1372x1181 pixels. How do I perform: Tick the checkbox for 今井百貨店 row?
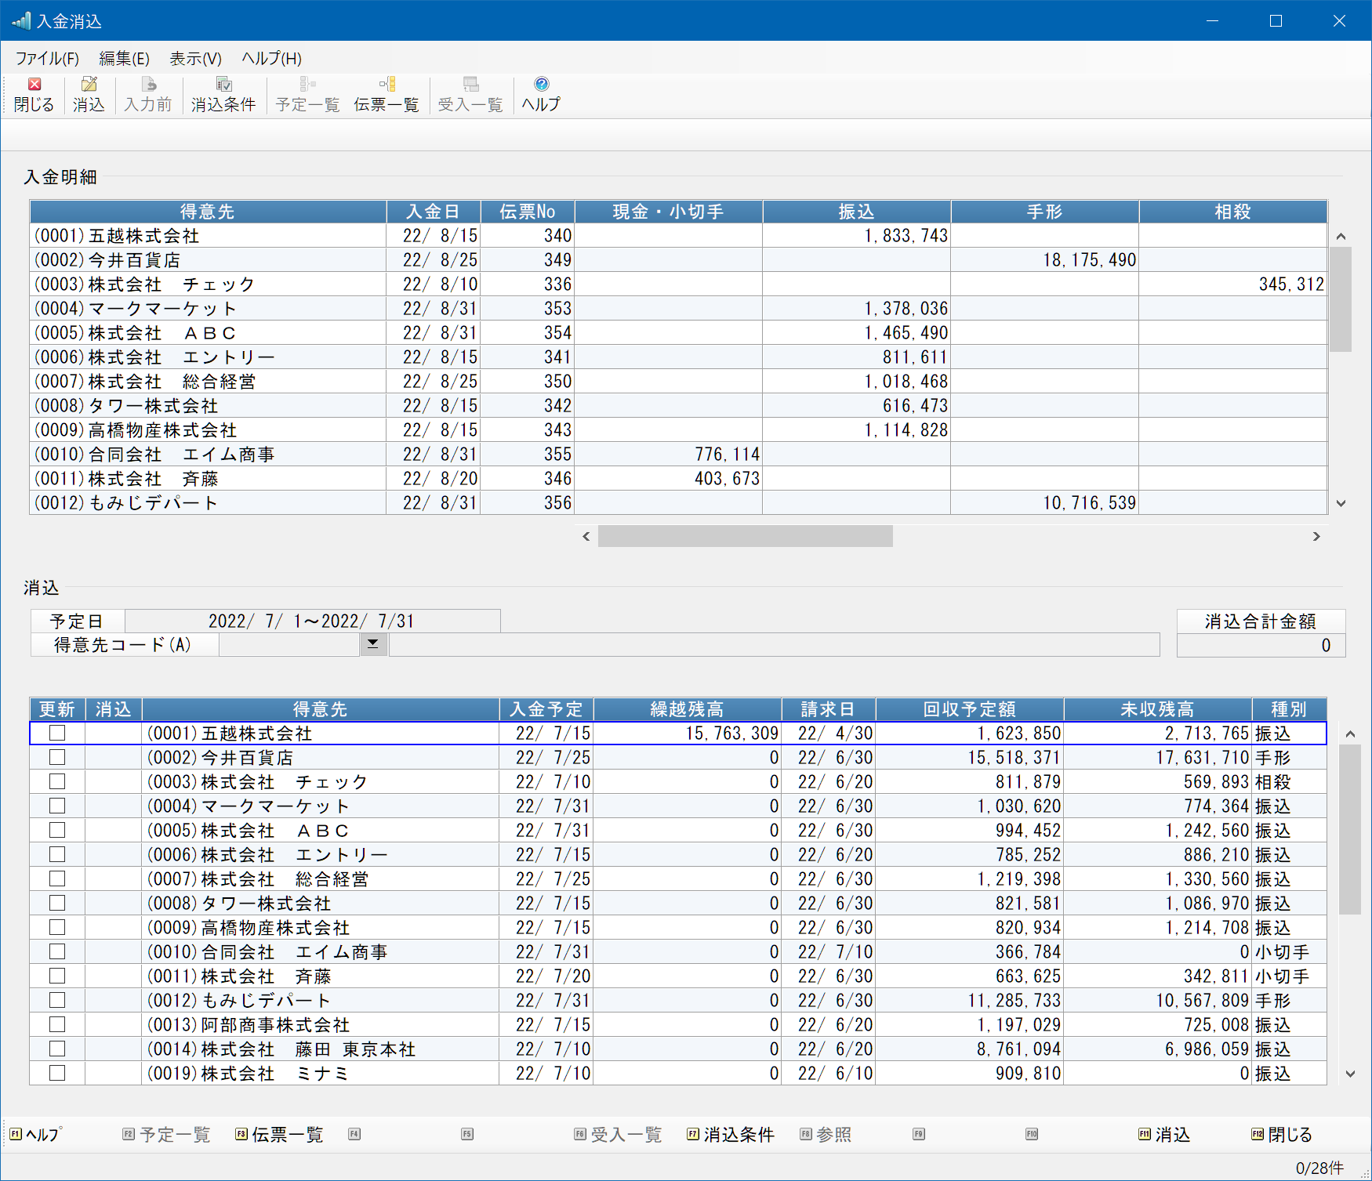[x=57, y=757]
